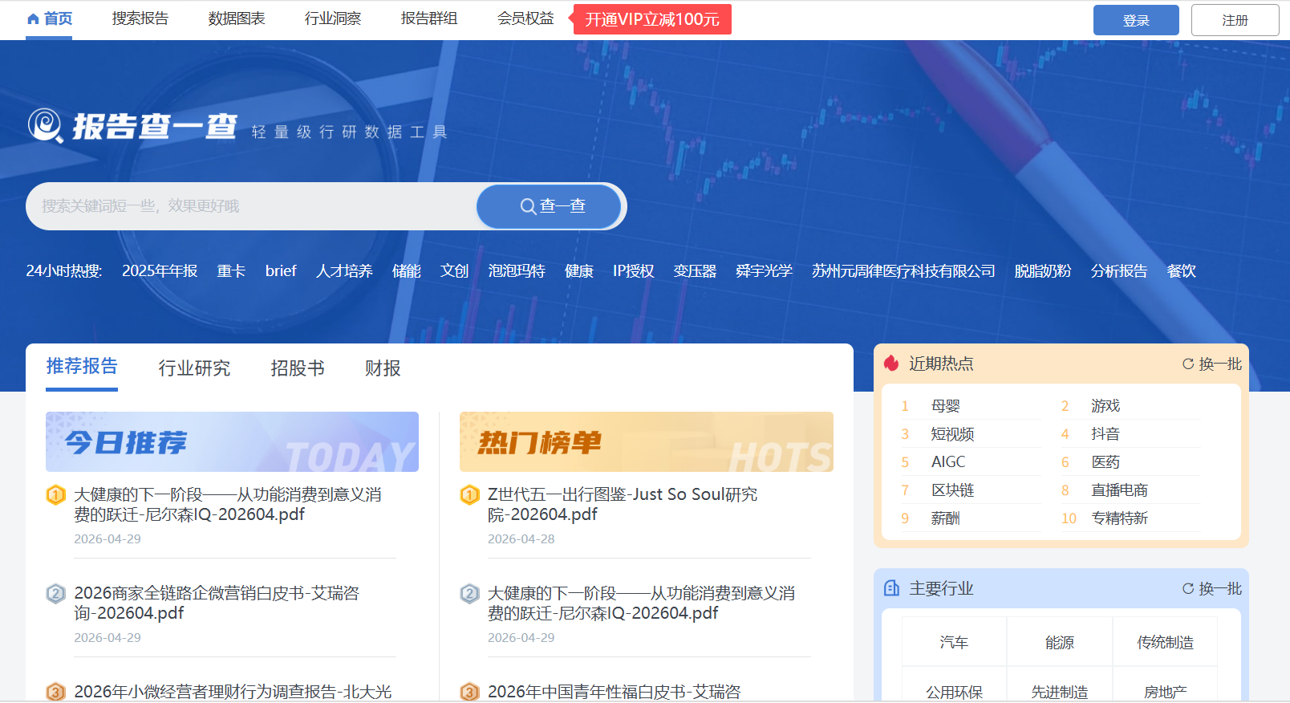Click hot topic 直播电商
The image size is (1290, 703).
point(1119,490)
